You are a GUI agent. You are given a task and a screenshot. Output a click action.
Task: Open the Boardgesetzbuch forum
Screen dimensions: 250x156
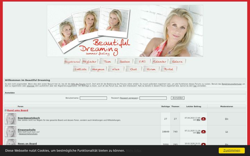click(29, 118)
